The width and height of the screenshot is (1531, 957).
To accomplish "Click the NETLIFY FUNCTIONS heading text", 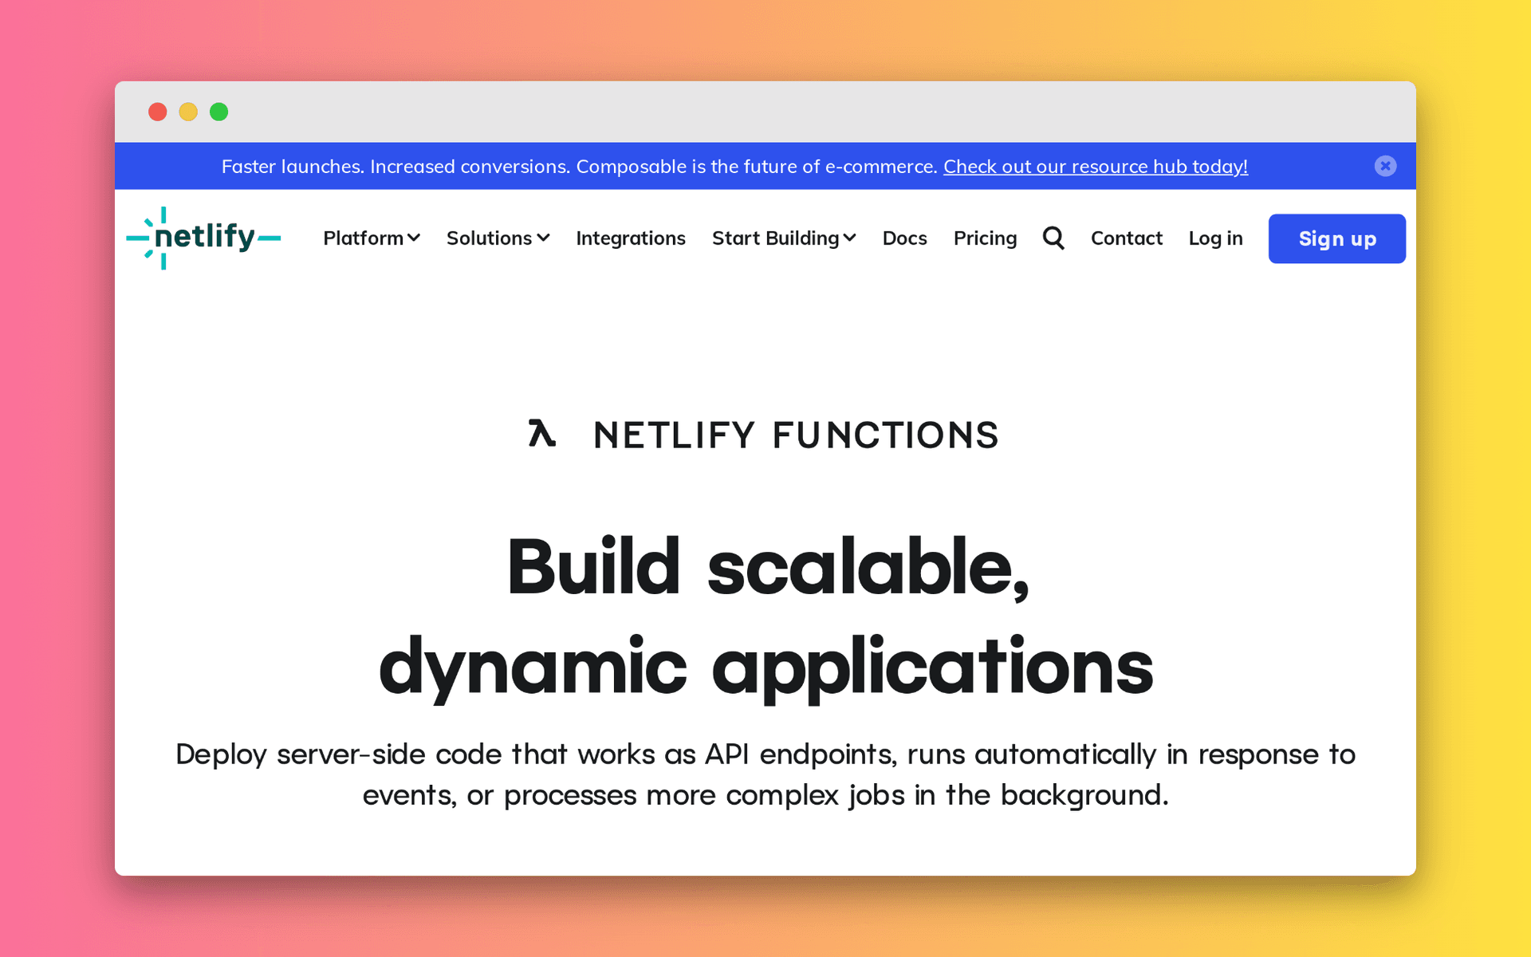I will 796,435.
